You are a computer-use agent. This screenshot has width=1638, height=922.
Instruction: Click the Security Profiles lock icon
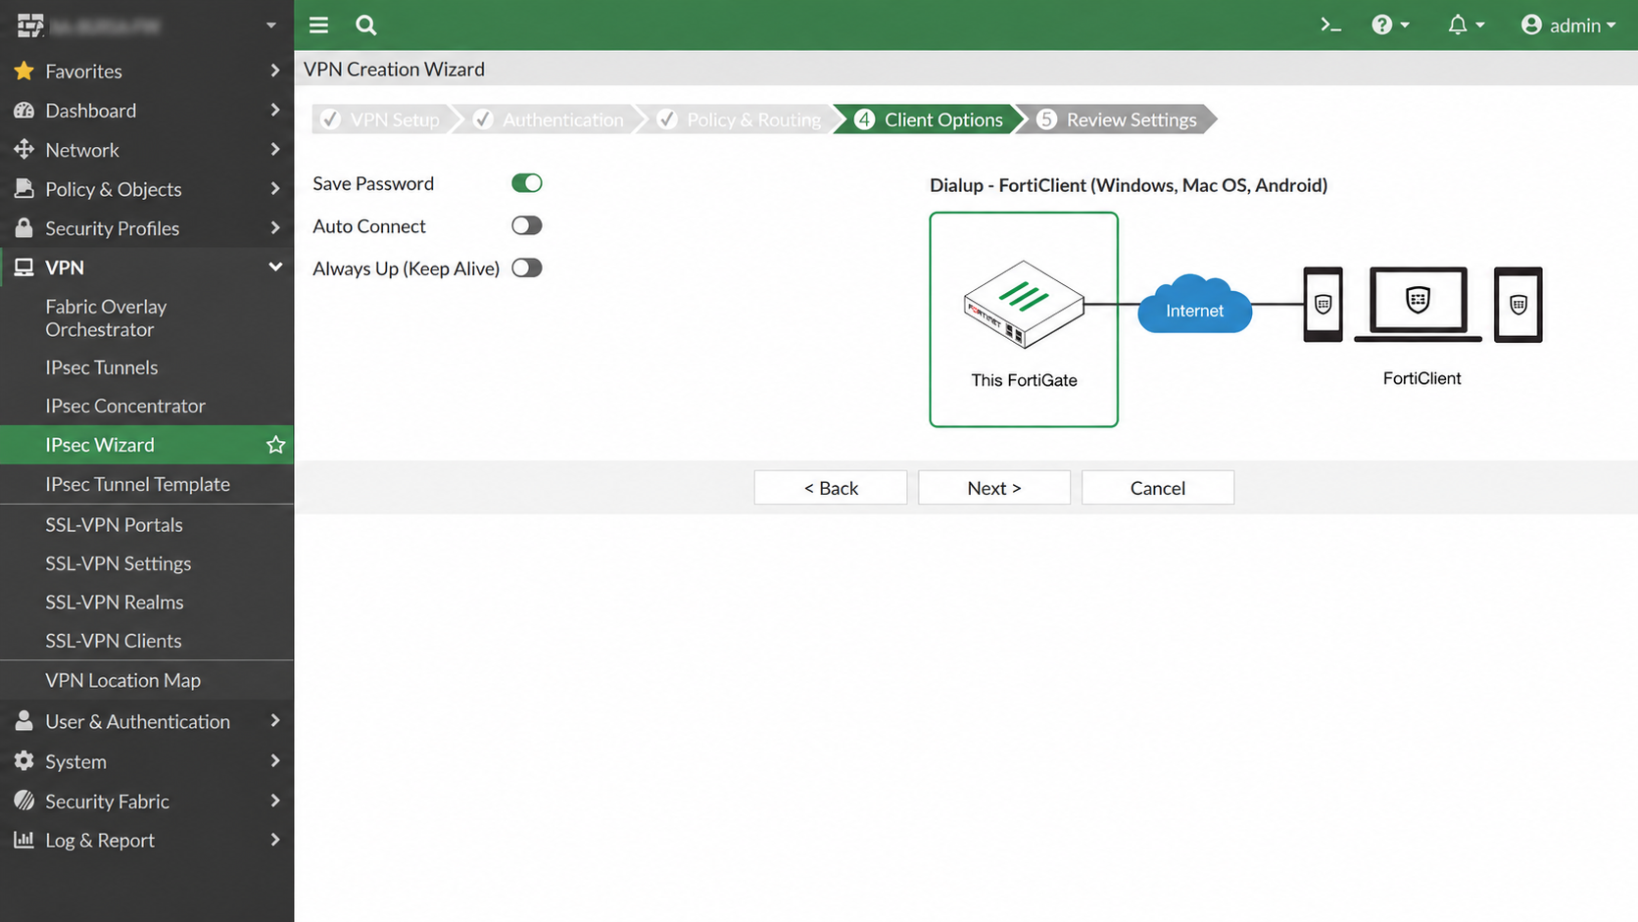24,227
